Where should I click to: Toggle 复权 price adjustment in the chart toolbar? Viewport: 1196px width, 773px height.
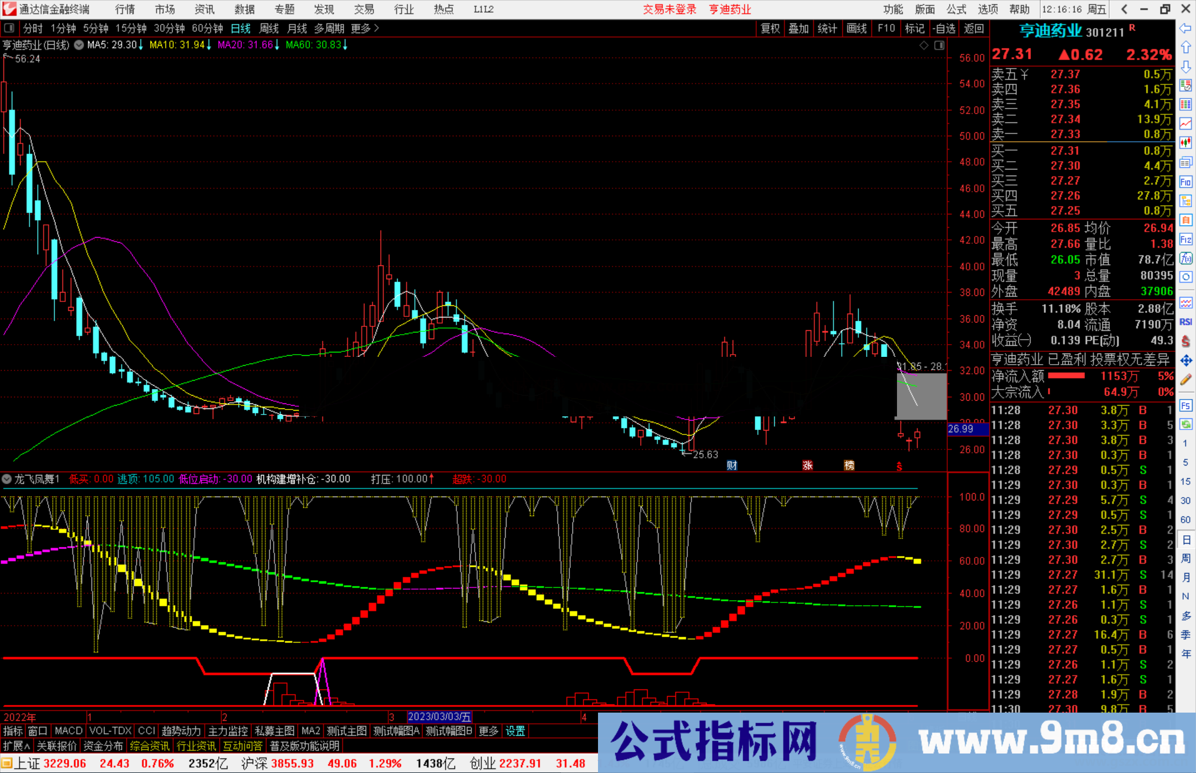(770, 28)
